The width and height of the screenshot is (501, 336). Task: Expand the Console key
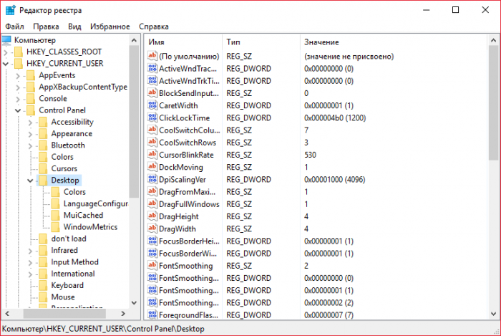18,99
